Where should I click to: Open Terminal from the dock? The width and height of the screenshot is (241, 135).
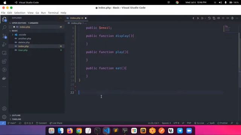(97, 131)
